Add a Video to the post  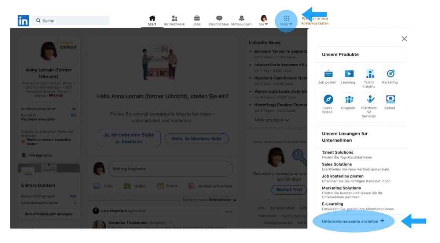point(135,186)
